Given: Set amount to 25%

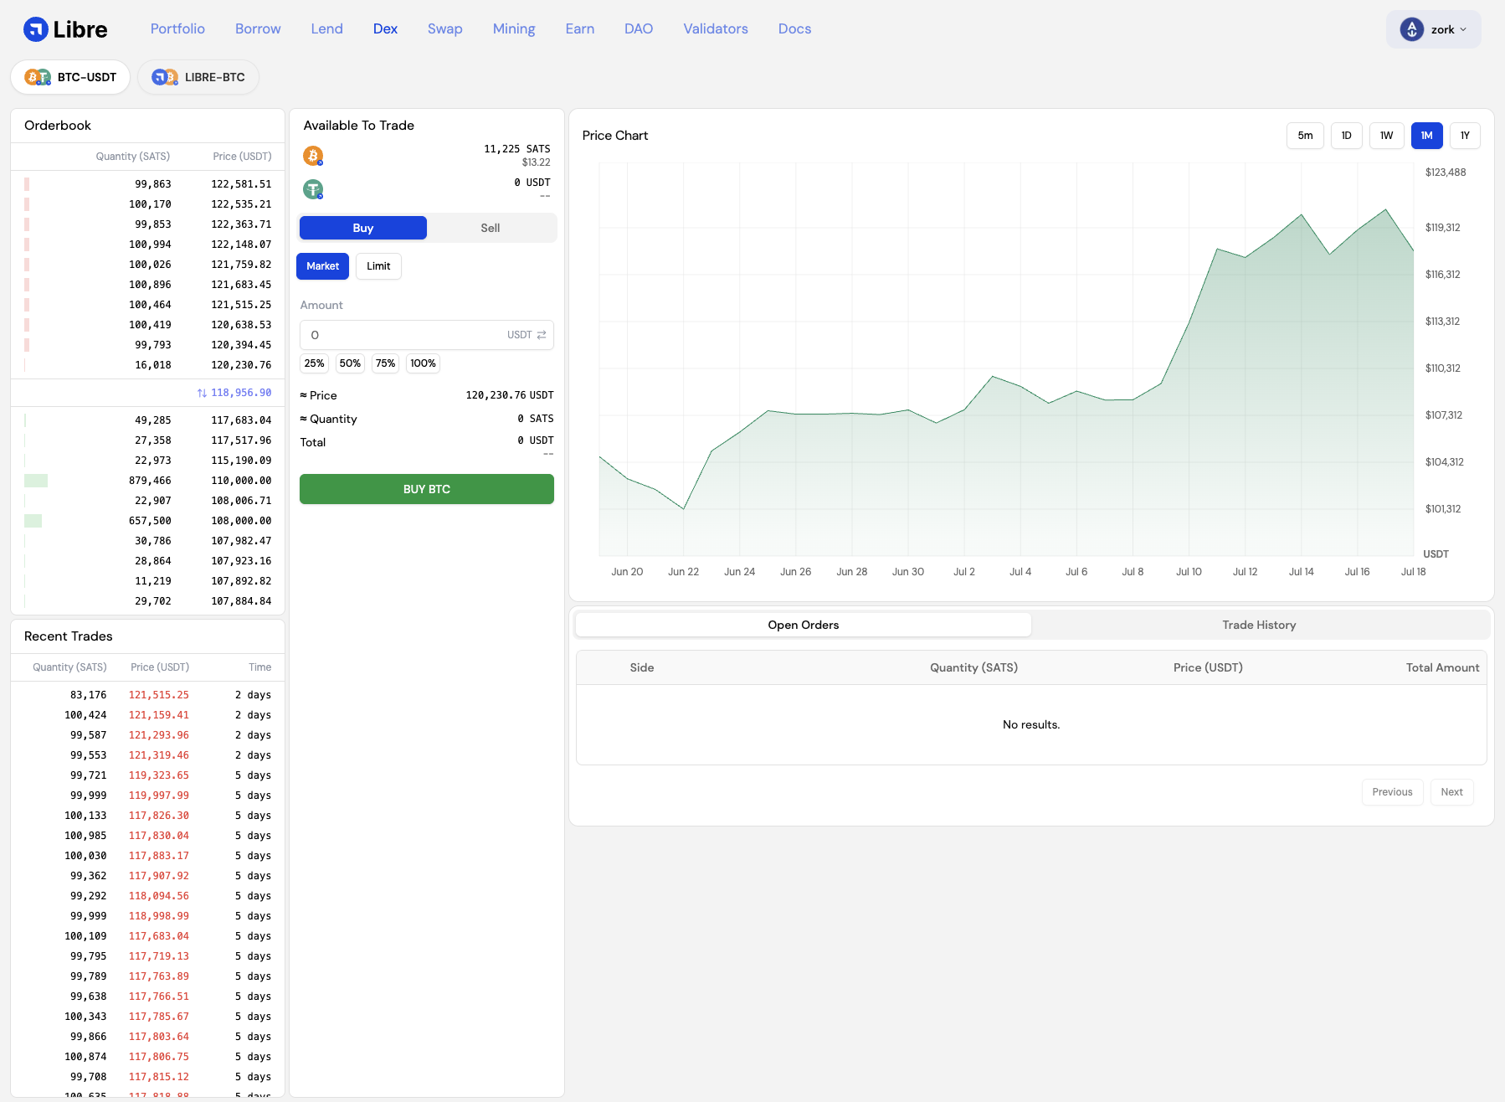Looking at the screenshot, I should pos(314,363).
